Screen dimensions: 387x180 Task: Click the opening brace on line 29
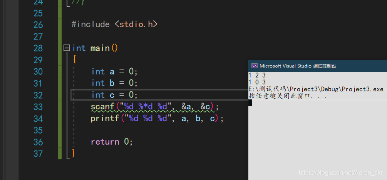click(x=75, y=59)
